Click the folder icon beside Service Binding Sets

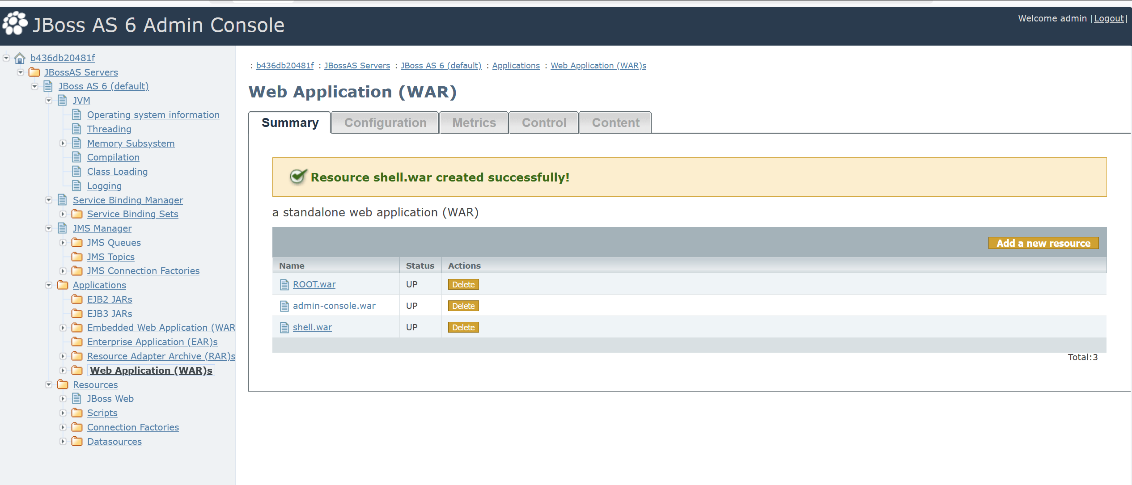coord(77,214)
